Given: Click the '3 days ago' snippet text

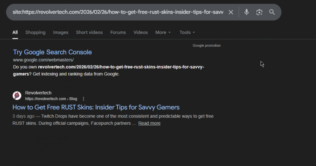Looking at the screenshot, I should [23, 117].
